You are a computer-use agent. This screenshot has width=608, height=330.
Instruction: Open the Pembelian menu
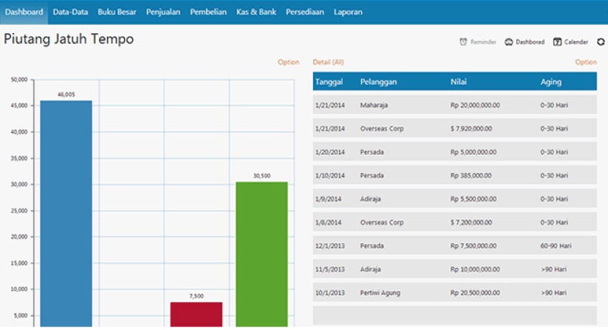[208, 12]
